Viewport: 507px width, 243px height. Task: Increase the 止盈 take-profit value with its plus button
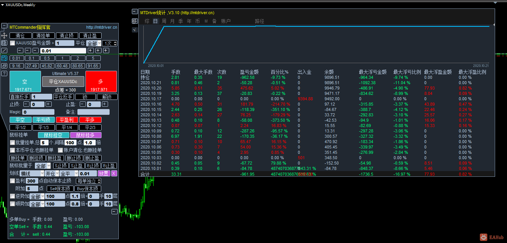click(x=105, y=104)
